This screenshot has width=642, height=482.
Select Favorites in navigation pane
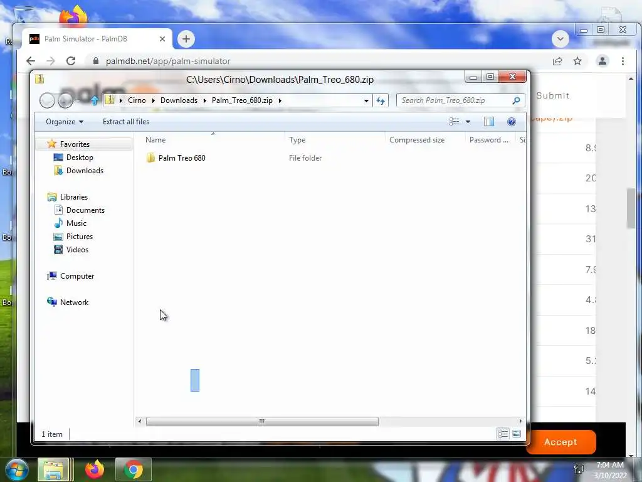click(x=75, y=144)
